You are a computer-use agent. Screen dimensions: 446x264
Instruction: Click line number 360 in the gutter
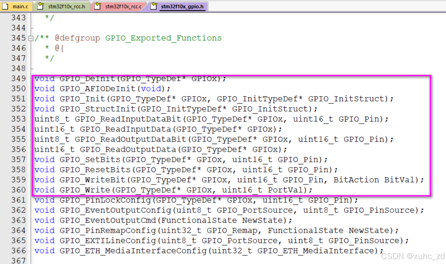tap(18, 190)
